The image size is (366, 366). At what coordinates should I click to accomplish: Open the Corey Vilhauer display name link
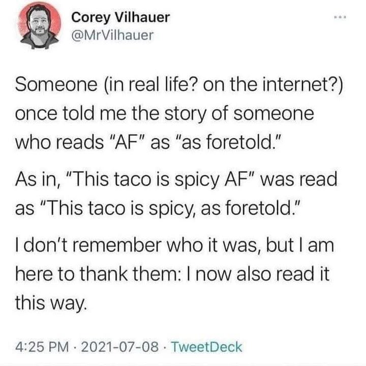(x=120, y=17)
